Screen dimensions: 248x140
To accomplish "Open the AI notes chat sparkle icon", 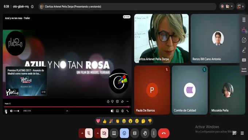I will (244, 40).
